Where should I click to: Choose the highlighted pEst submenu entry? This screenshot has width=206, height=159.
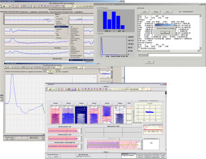click(x=76, y=60)
